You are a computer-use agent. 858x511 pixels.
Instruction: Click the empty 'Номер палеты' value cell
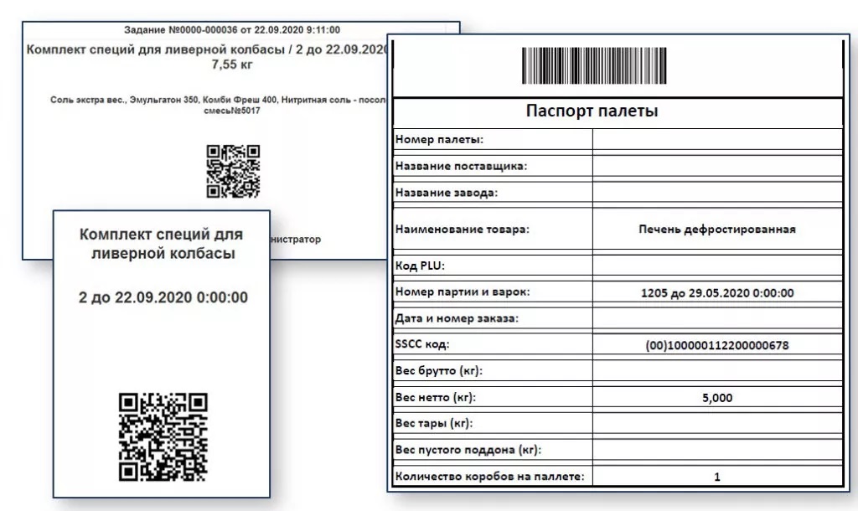pos(716,139)
